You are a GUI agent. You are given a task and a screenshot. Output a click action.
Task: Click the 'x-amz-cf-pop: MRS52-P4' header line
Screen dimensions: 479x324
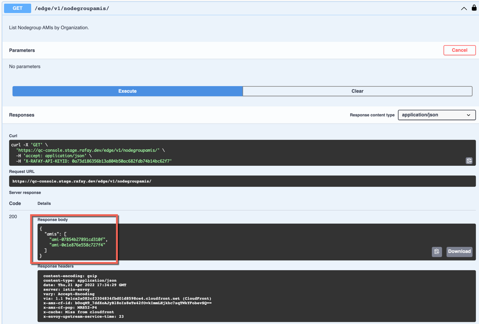pos(70,307)
